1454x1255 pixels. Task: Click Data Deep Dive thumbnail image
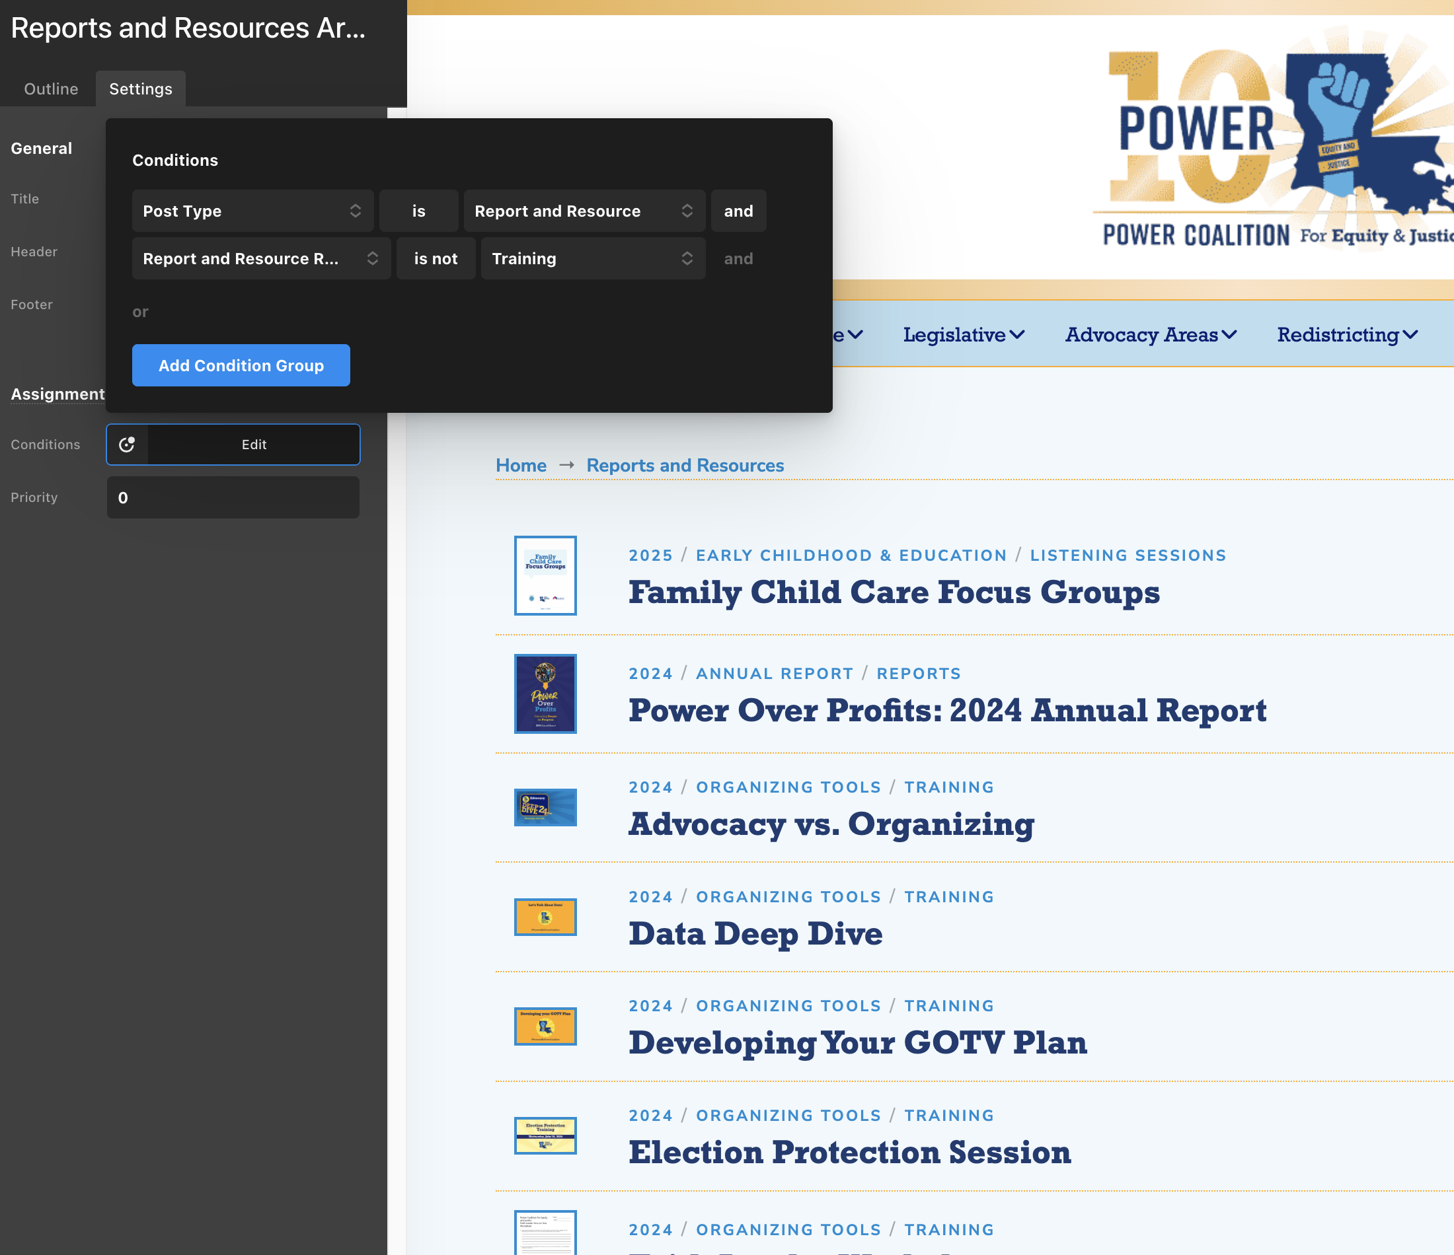(545, 916)
